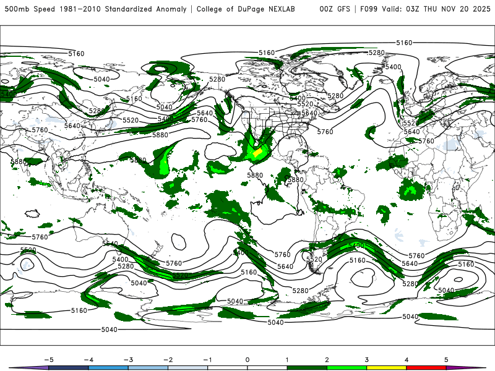The height and width of the screenshot is (371, 495).
Task: Click the light blue -3-to--2 colorbar segment
Action: coord(148,368)
